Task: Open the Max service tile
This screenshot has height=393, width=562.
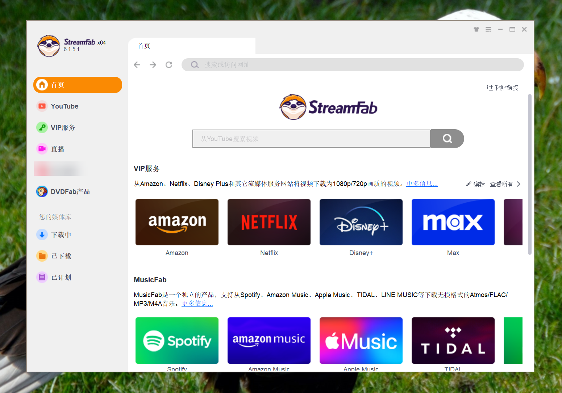Action: coord(453,222)
